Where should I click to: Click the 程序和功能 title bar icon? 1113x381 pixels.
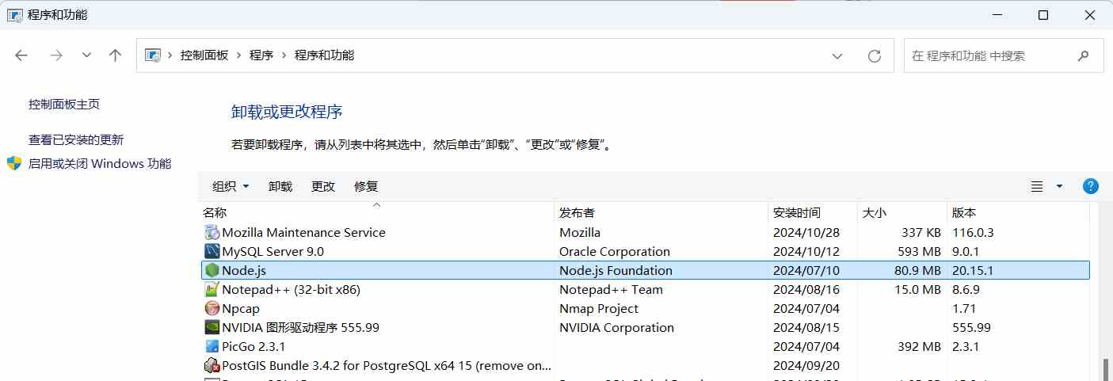pyautogui.click(x=14, y=15)
